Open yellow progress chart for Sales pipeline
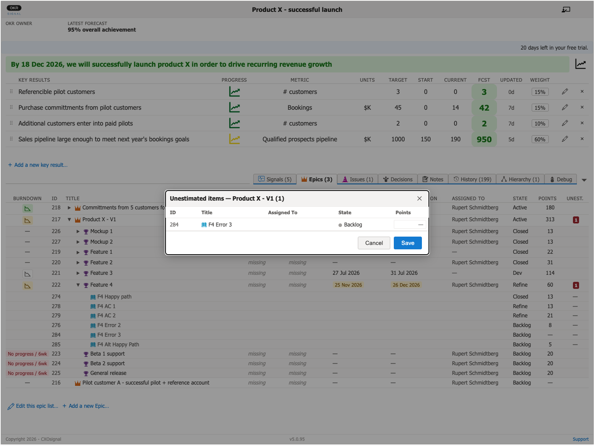This screenshot has width=594, height=446. click(234, 139)
